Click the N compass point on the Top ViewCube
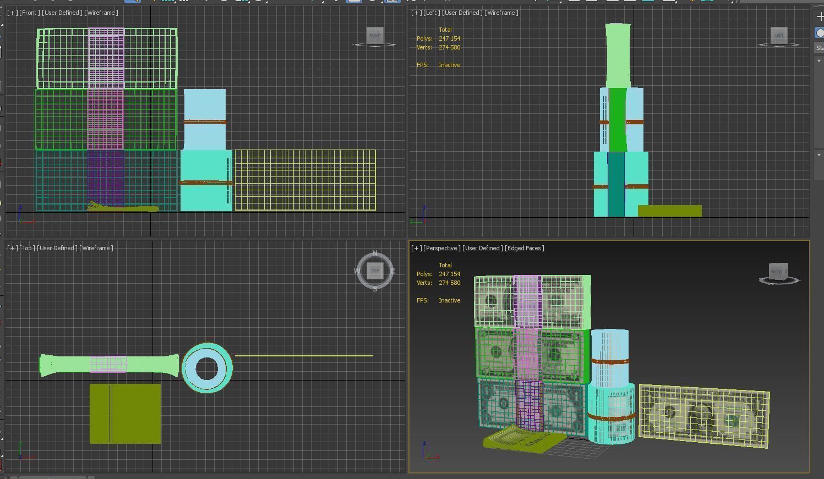This screenshot has height=479, width=824. (x=375, y=254)
